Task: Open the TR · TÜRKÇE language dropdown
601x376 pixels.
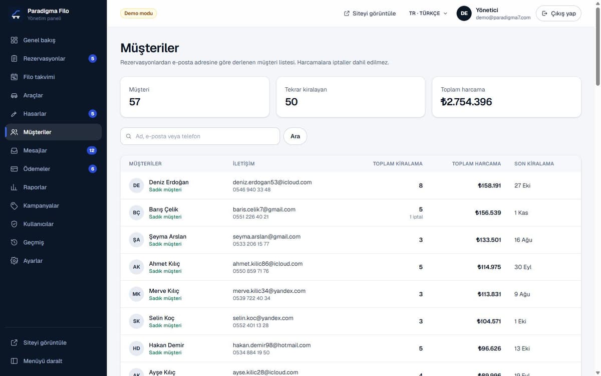Action: tap(428, 14)
